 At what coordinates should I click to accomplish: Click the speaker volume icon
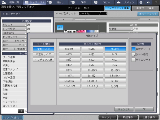point(148,2)
